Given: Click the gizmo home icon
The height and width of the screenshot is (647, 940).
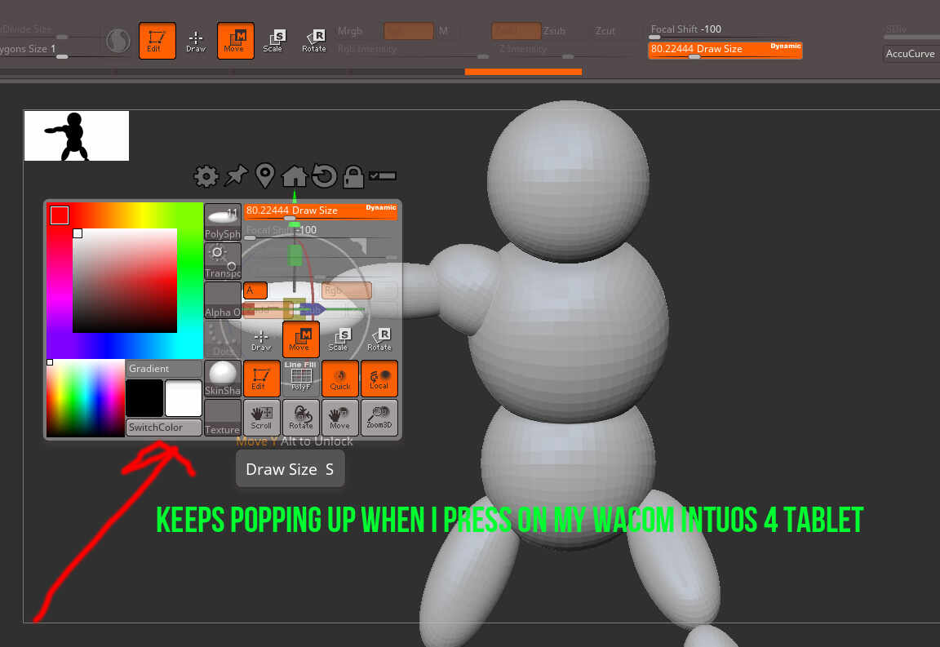Looking at the screenshot, I should 295,175.
